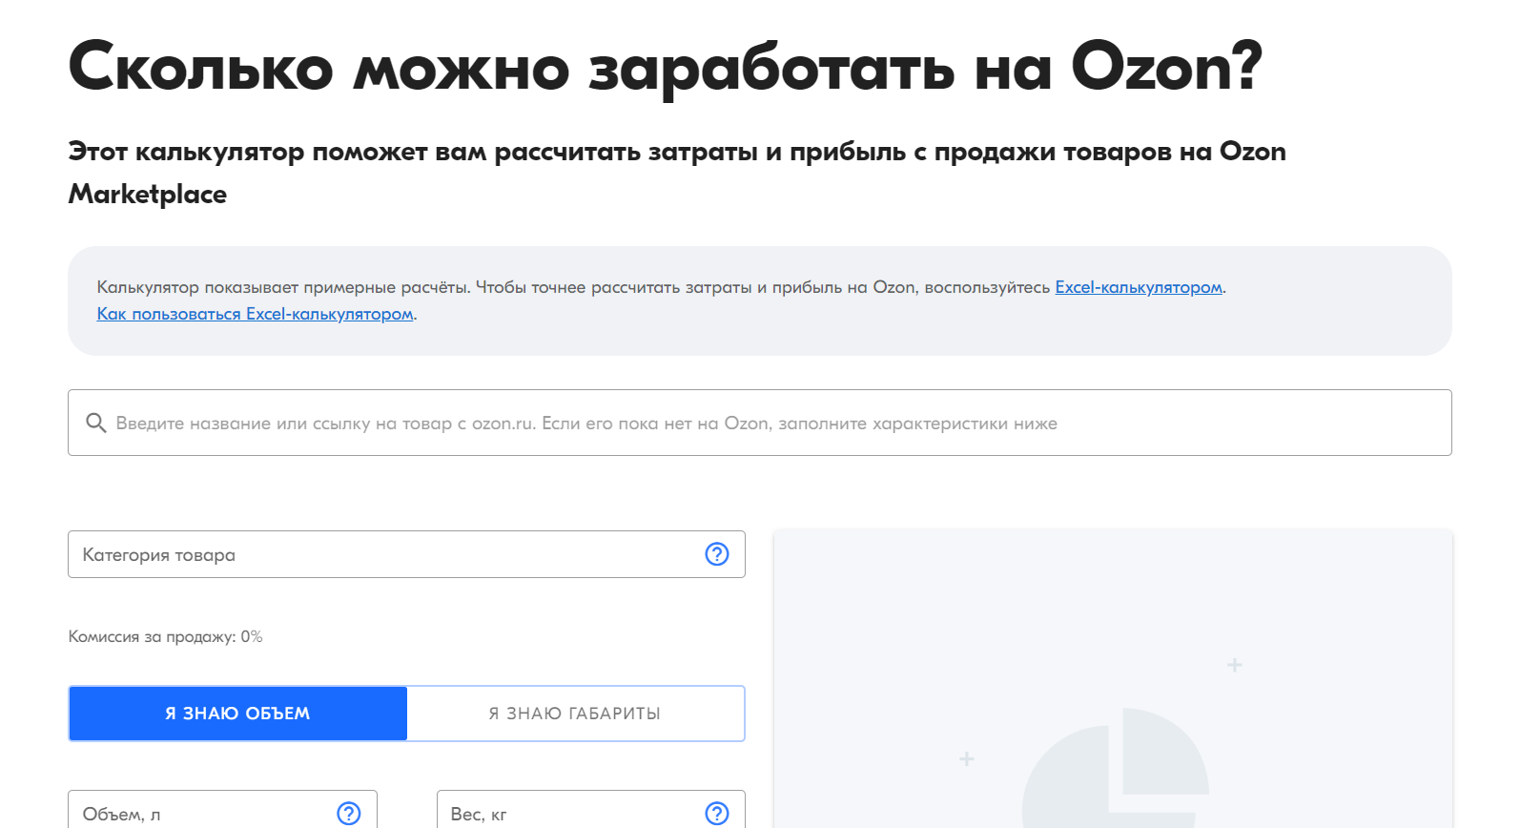Image resolution: width=1520 pixels, height=828 pixels.
Task: Click the Сколько можно заработать на Ozon? heading
Action: 666,67
